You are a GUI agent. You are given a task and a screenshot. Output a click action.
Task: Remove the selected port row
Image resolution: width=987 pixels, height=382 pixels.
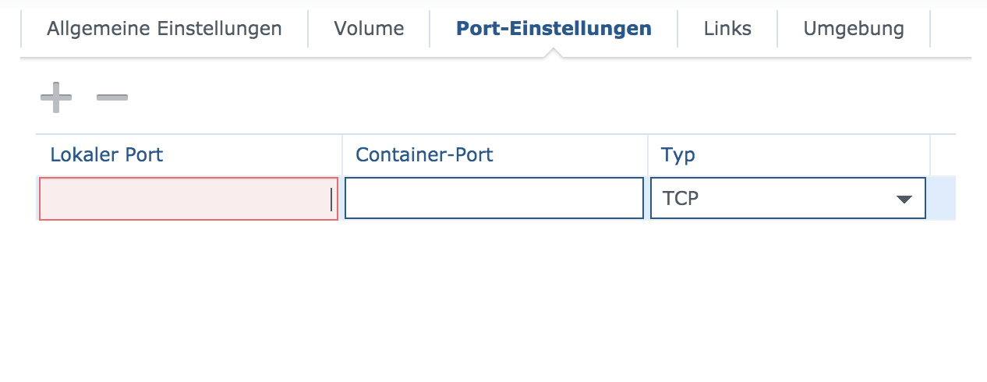coord(112,98)
